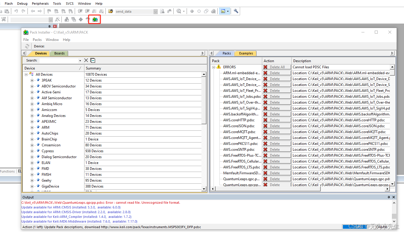Click the Options for Target wand icon
404x232 pixels.
(x=58, y=19)
